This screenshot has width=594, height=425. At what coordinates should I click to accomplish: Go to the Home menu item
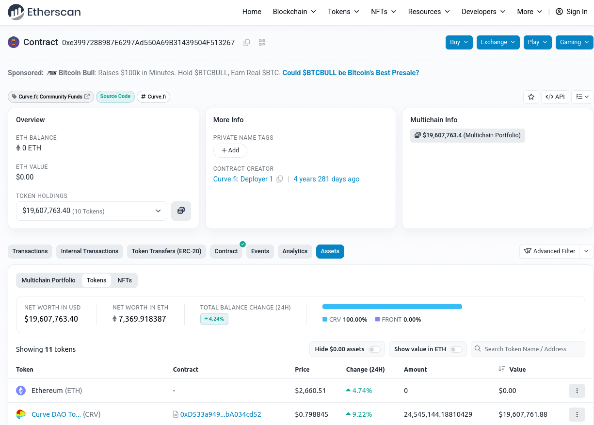click(x=252, y=12)
